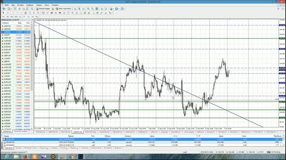This screenshot has height=160, width=286.
Task: Select the equidistant channel tool
Action: coord(25,13)
